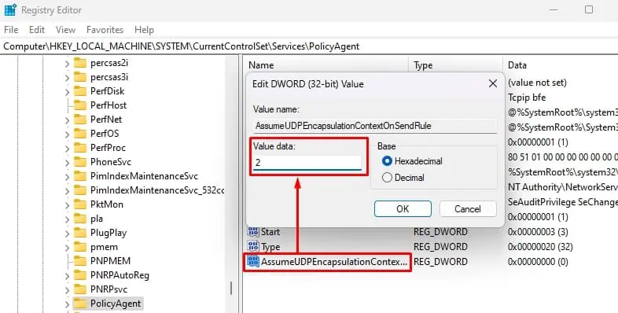
Task: Expand the PNRPAutoReg key
Action: coord(68,276)
